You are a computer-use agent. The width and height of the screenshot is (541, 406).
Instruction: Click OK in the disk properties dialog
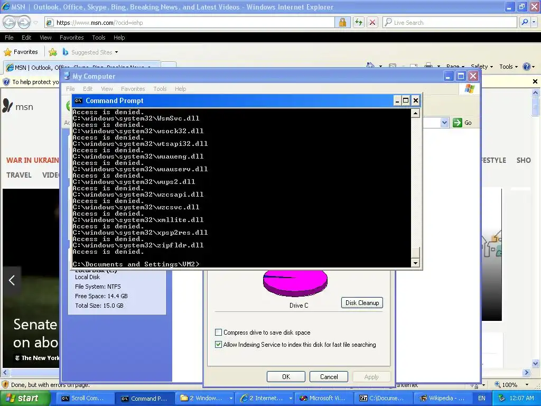[x=286, y=376]
